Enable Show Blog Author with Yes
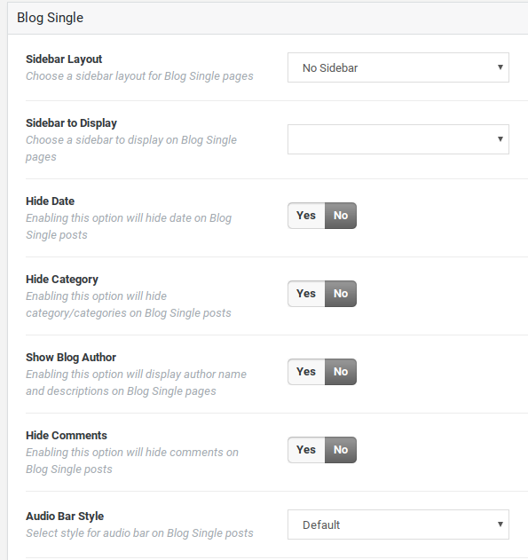 [306, 372]
